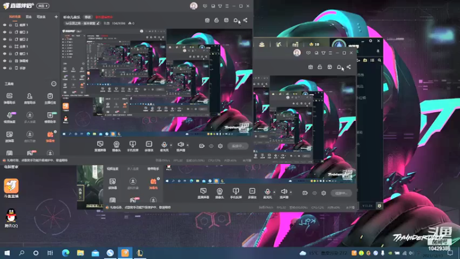Open File Explorer from taskbar
Image resolution: width=460 pixels, height=259 pixels.
pos(80,253)
